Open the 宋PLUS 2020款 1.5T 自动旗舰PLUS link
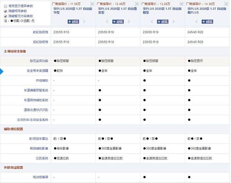The width and height of the screenshot is (231, 183). pyautogui.click(x=207, y=11)
